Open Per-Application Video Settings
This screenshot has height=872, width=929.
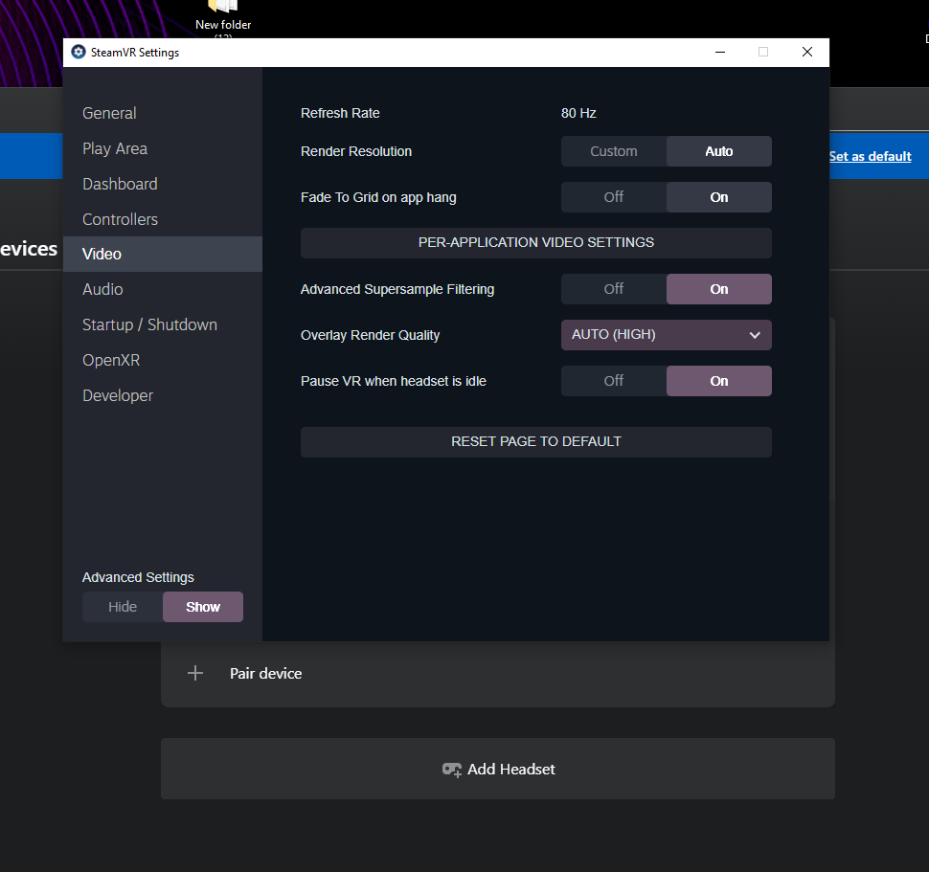pos(535,243)
